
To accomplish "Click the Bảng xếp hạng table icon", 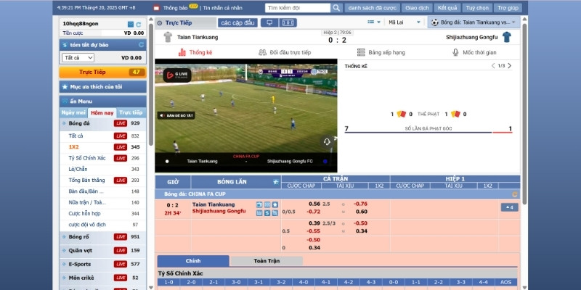I will pos(361,52).
